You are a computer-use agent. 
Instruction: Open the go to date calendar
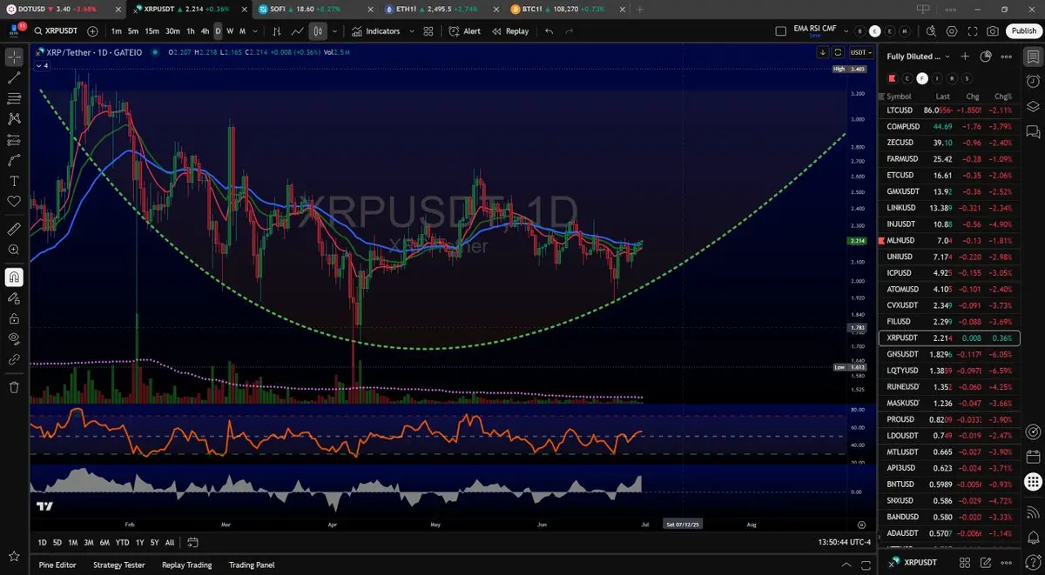click(x=192, y=542)
